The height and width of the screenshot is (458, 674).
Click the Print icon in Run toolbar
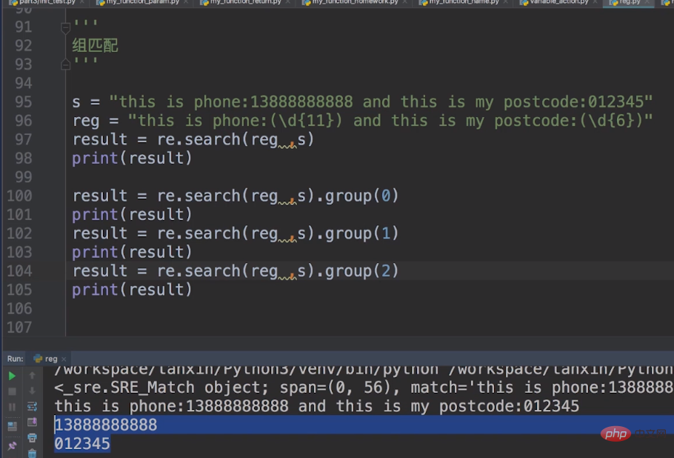tap(33, 438)
